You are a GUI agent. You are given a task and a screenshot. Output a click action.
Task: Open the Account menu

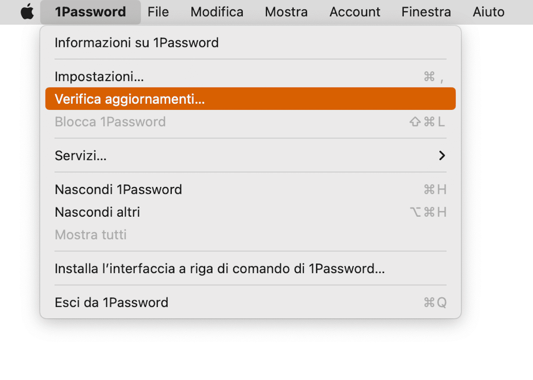pos(355,12)
